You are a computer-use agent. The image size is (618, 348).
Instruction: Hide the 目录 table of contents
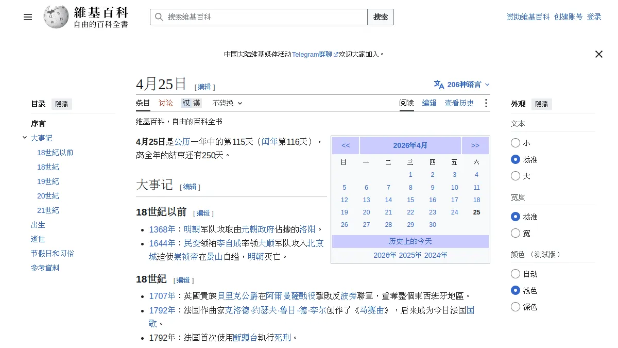tap(61, 104)
